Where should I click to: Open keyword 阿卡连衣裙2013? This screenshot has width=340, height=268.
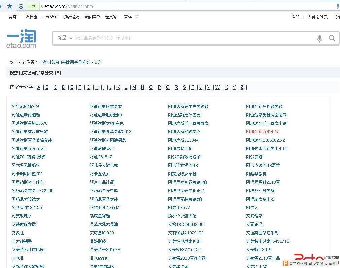[x=183, y=165]
